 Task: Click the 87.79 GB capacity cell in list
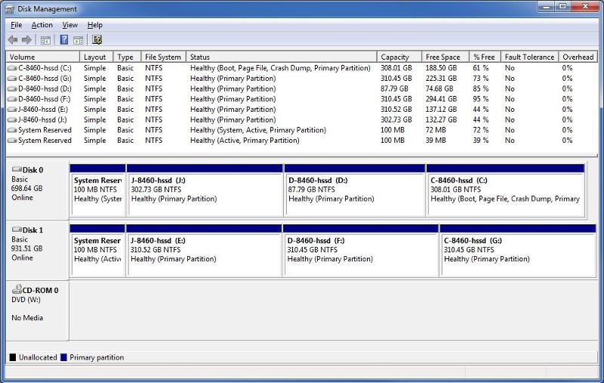[x=394, y=89]
